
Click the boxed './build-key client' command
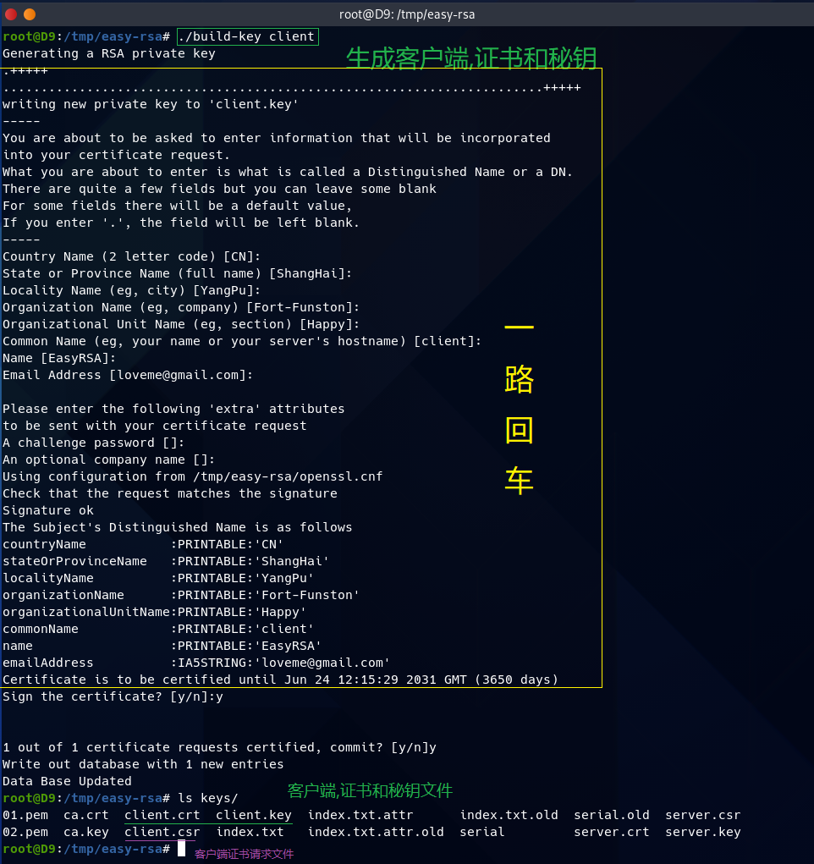(246, 36)
